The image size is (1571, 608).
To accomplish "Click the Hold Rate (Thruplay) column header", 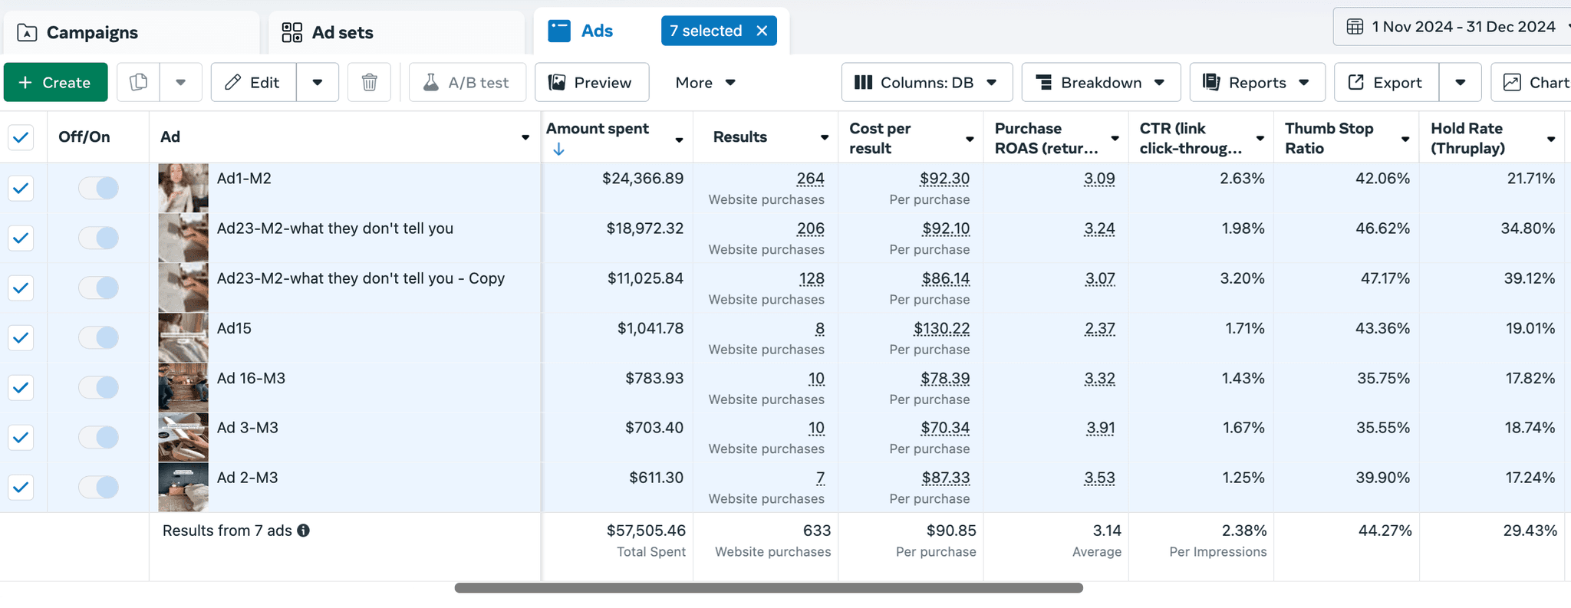I will [1467, 138].
